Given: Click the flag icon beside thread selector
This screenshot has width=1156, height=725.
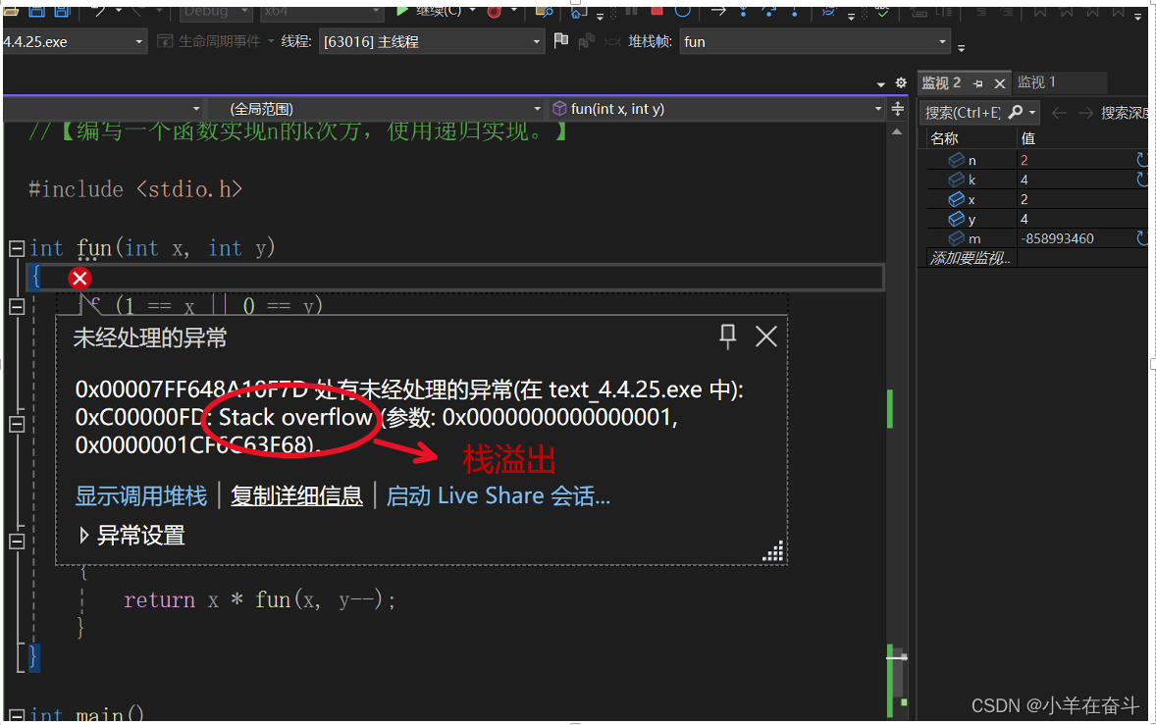Looking at the screenshot, I should tap(561, 40).
